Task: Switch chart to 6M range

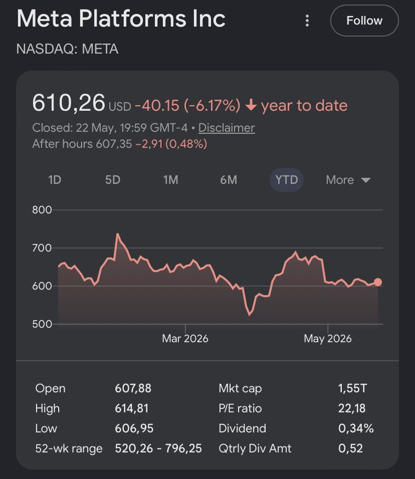Action: 229,179
